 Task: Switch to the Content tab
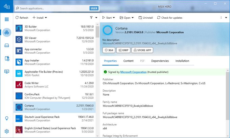tap(128, 61)
